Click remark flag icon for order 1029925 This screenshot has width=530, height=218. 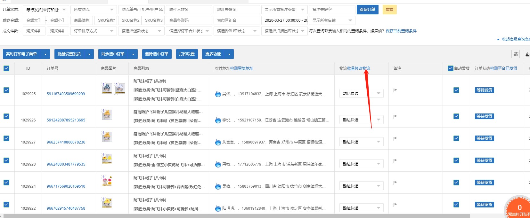(x=395, y=90)
